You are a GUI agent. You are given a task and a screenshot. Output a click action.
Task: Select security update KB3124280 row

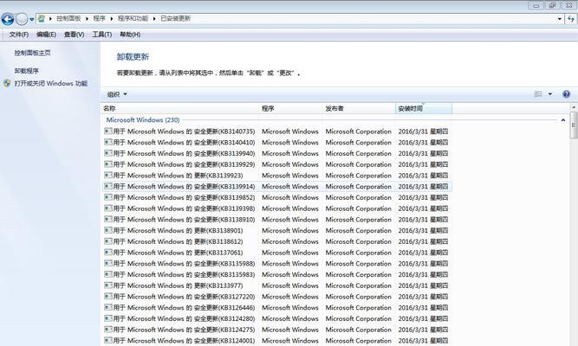click(x=276, y=319)
